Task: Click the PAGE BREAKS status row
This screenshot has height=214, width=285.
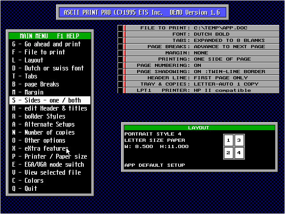Action: (203, 46)
